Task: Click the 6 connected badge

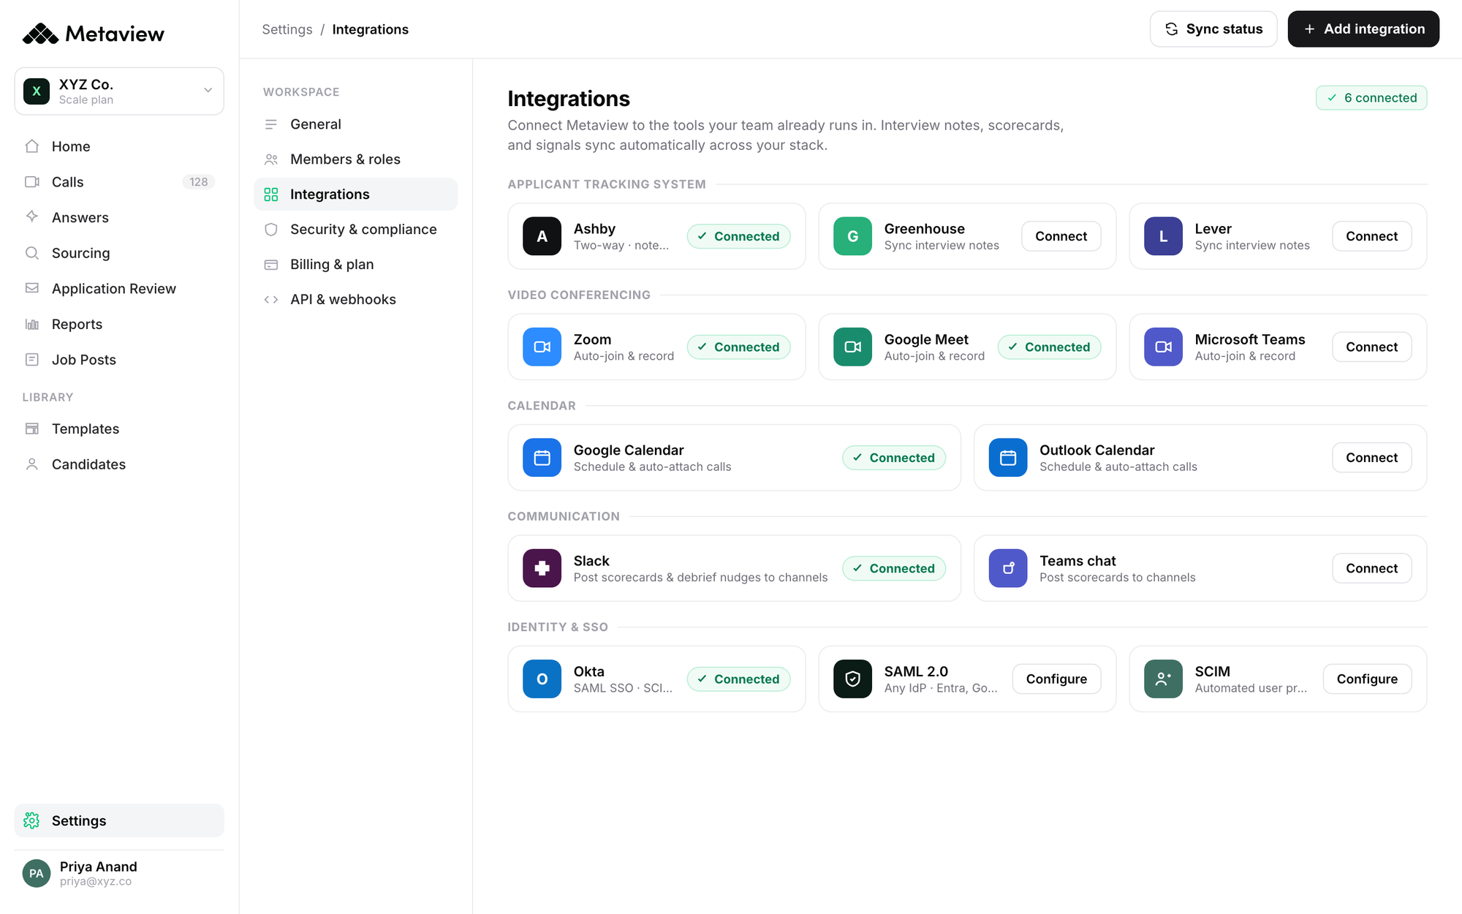Action: tap(1371, 98)
